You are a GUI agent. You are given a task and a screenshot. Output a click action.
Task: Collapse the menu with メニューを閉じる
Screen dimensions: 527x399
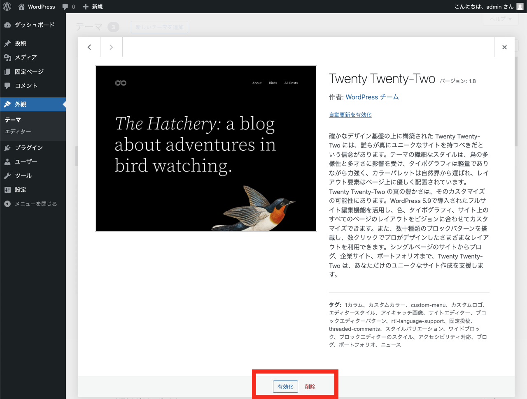[33, 204]
